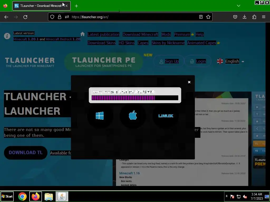Toggle reader view in address bar

(x=201, y=17)
